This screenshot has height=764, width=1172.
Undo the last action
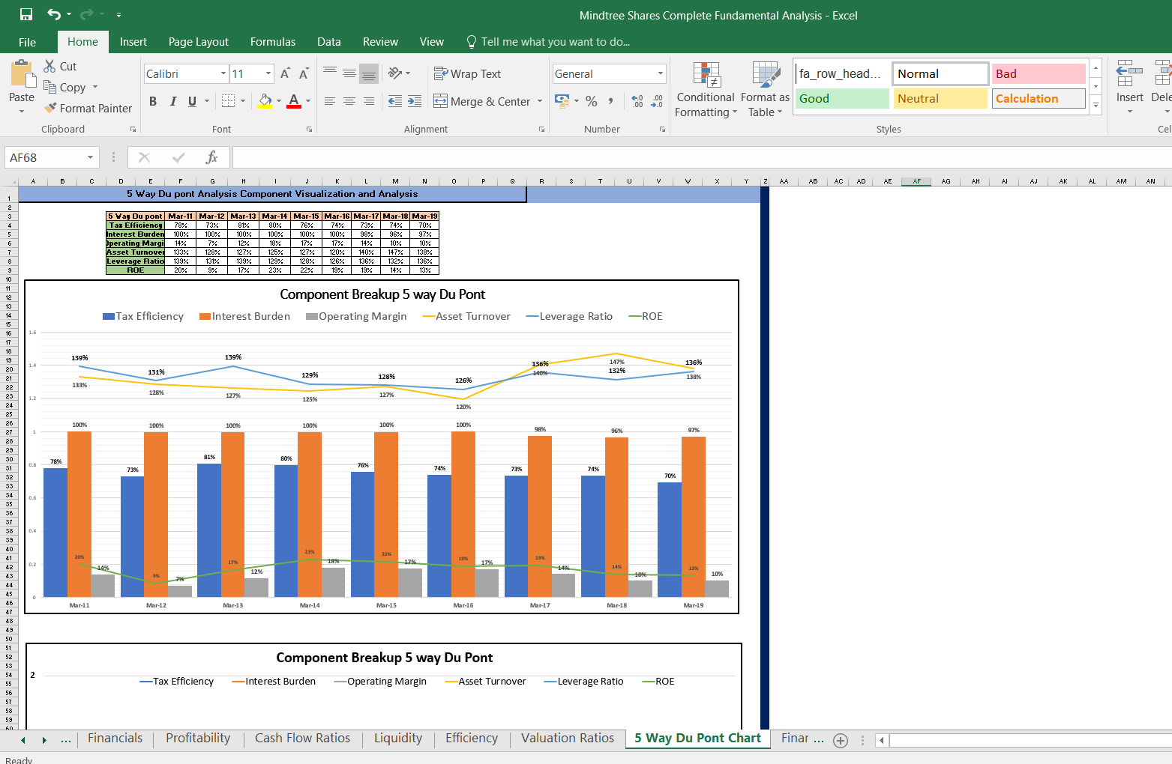point(53,14)
